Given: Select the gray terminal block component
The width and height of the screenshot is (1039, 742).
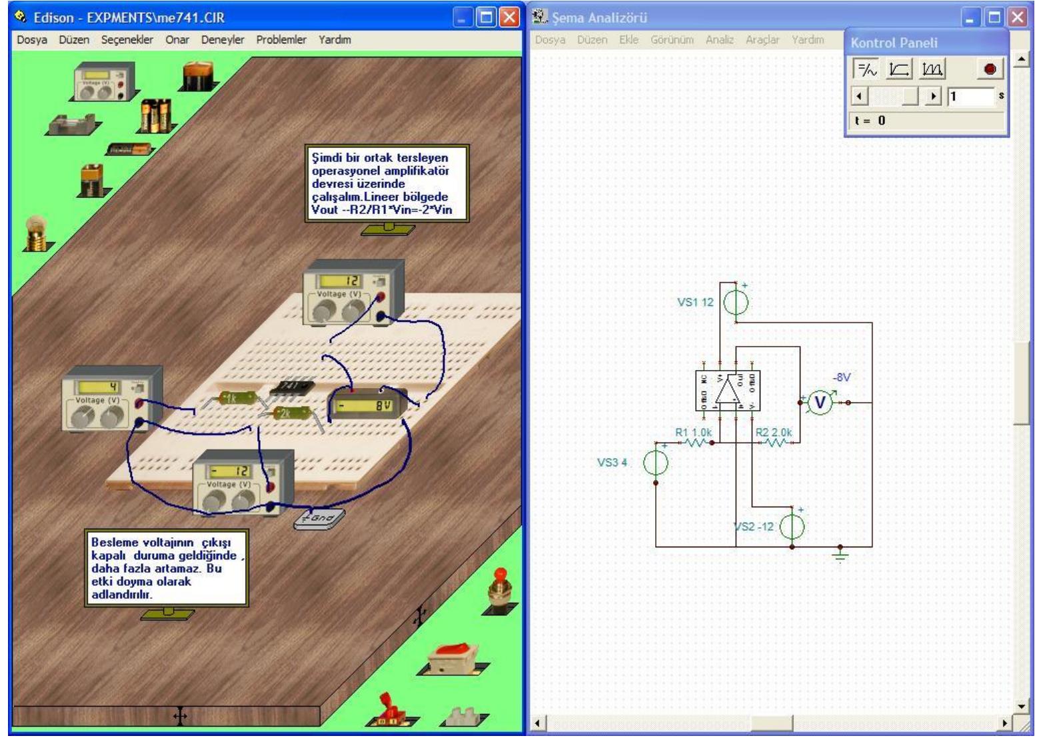Looking at the screenshot, I should (x=464, y=716).
